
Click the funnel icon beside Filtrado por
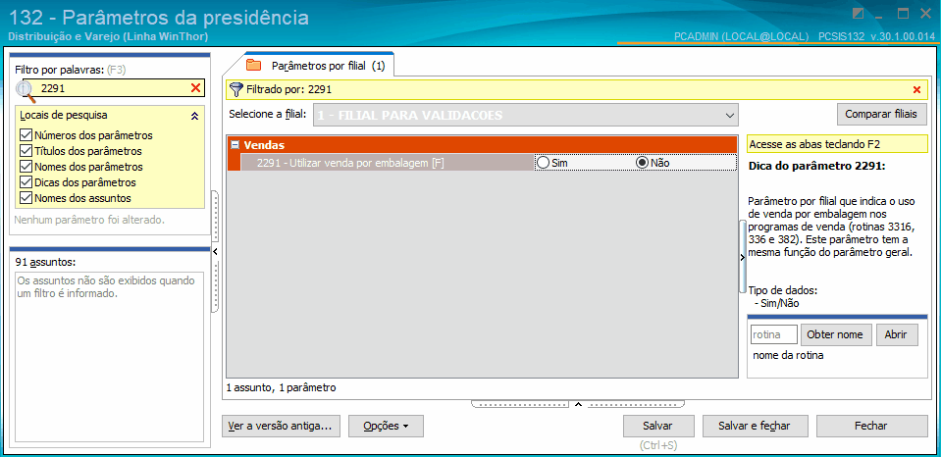point(235,89)
